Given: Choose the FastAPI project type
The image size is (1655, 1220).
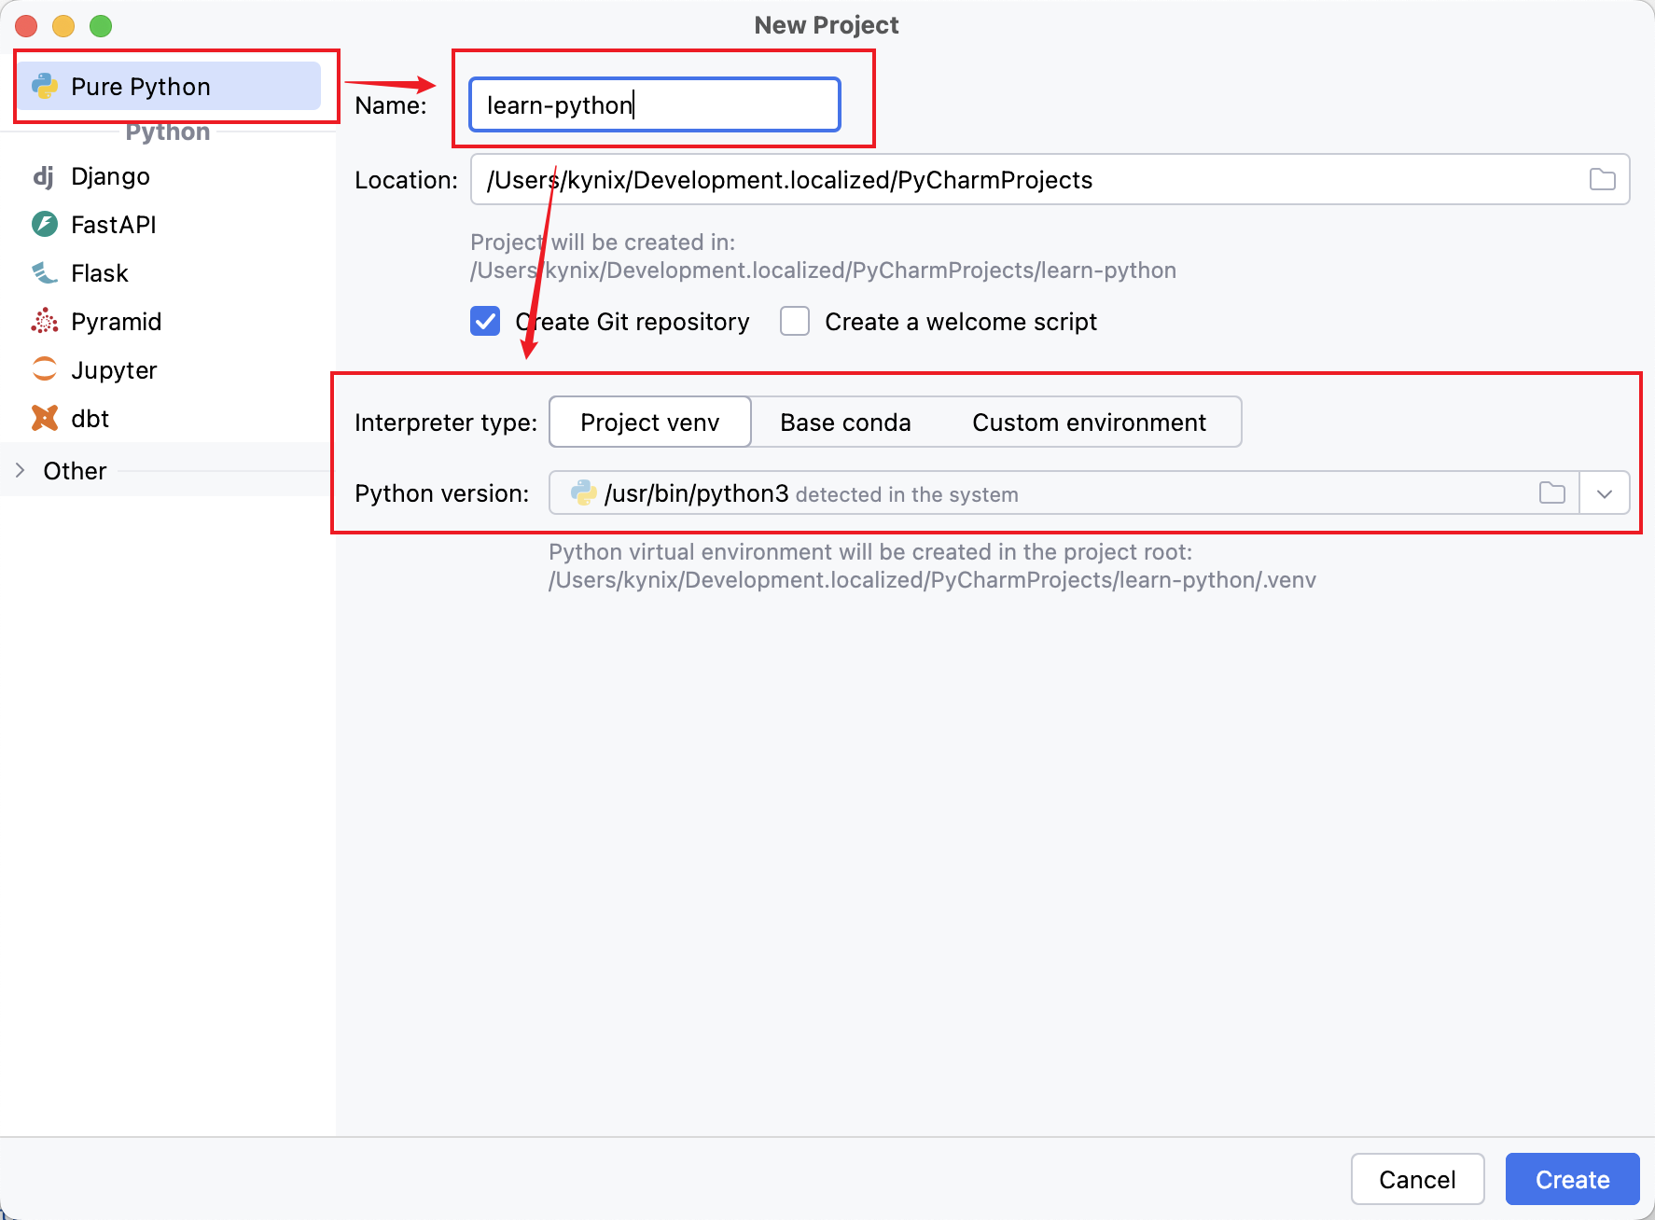Looking at the screenshot, I should pos(168,225).
